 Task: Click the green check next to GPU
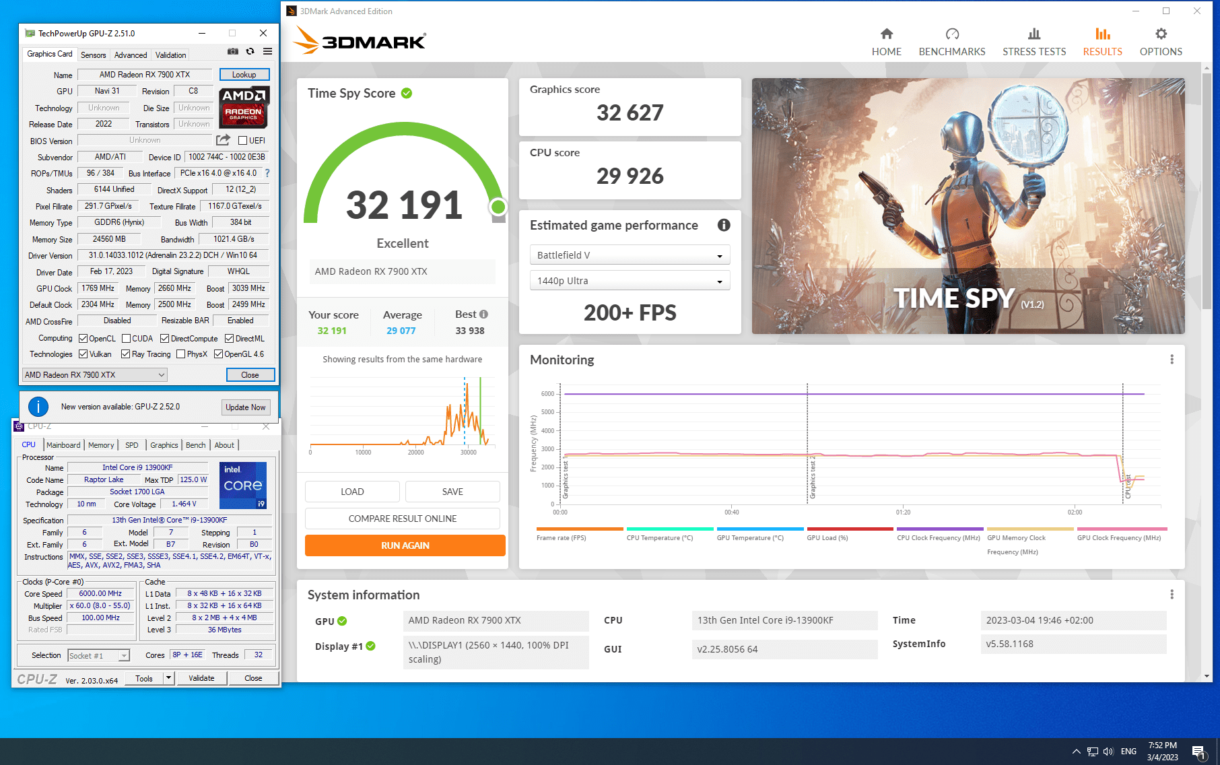(342, 621)
